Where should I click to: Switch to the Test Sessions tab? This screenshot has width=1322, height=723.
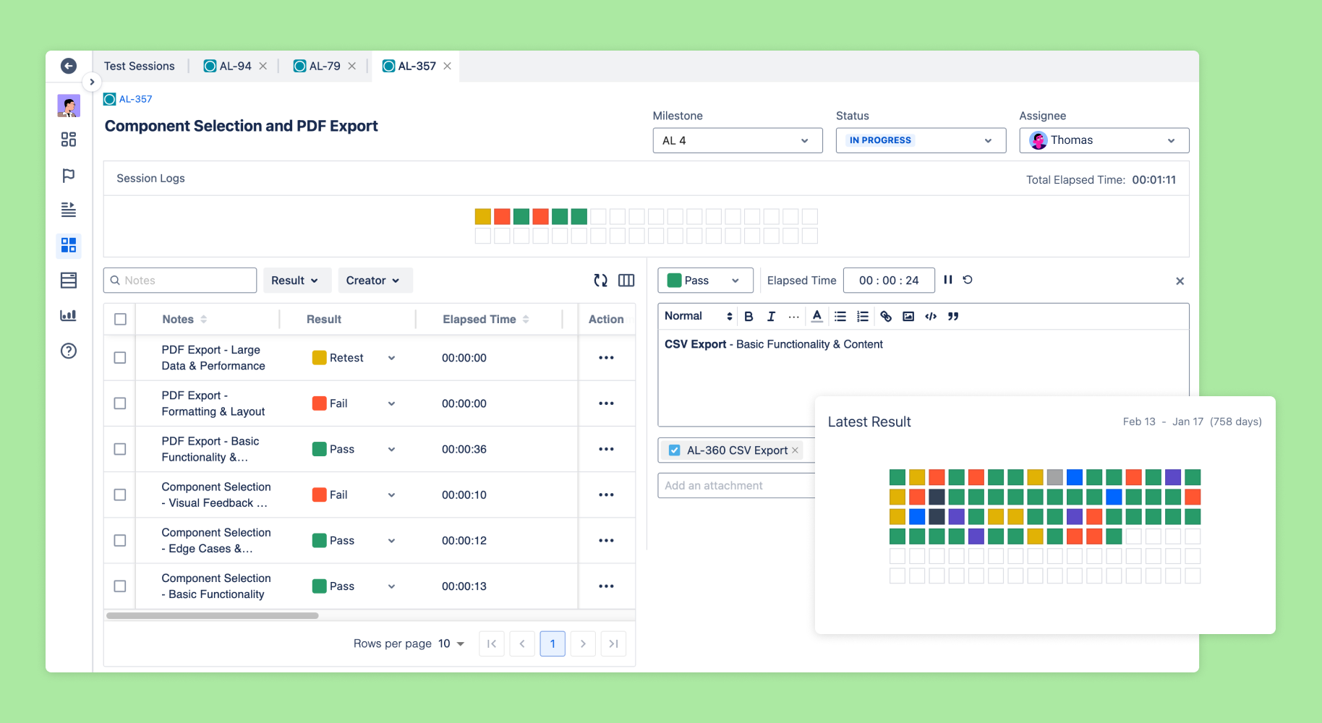[x=139, y=66]
